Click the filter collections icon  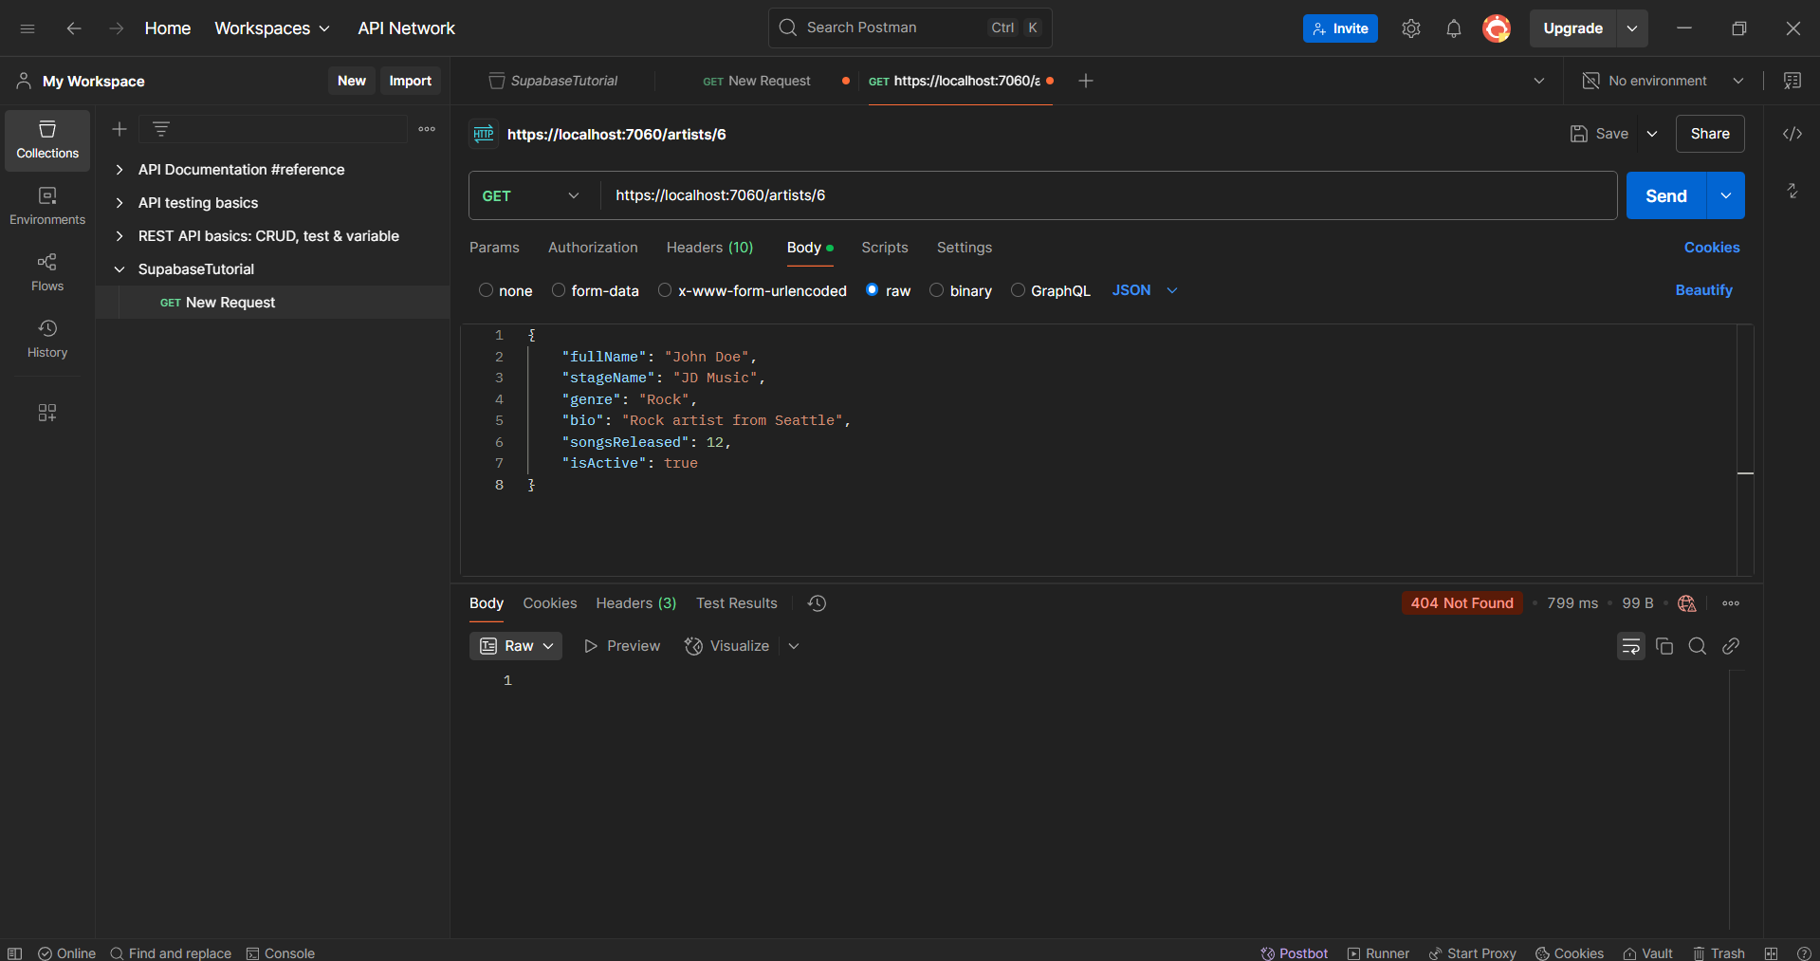point(161,129)
